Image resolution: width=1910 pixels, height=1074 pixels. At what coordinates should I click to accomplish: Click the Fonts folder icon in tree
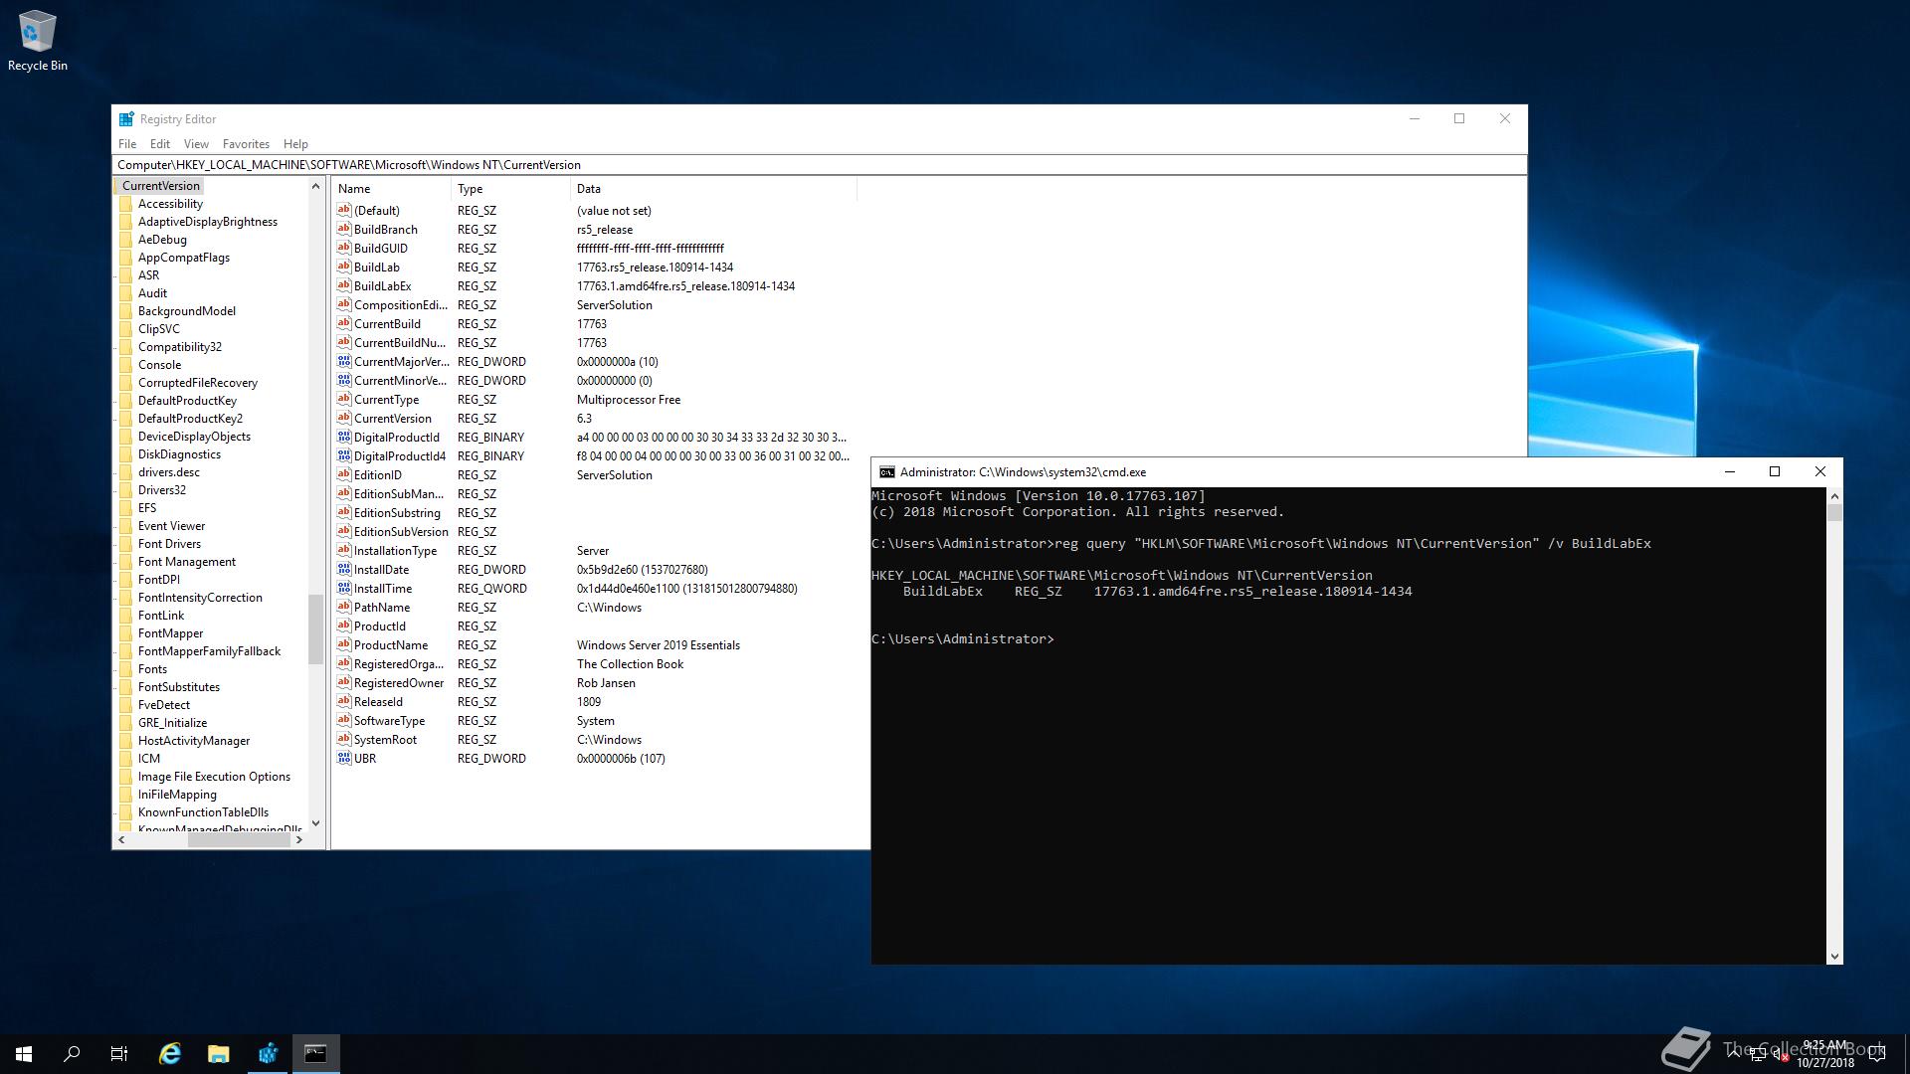pyautogui.click(x=125, y=669)
